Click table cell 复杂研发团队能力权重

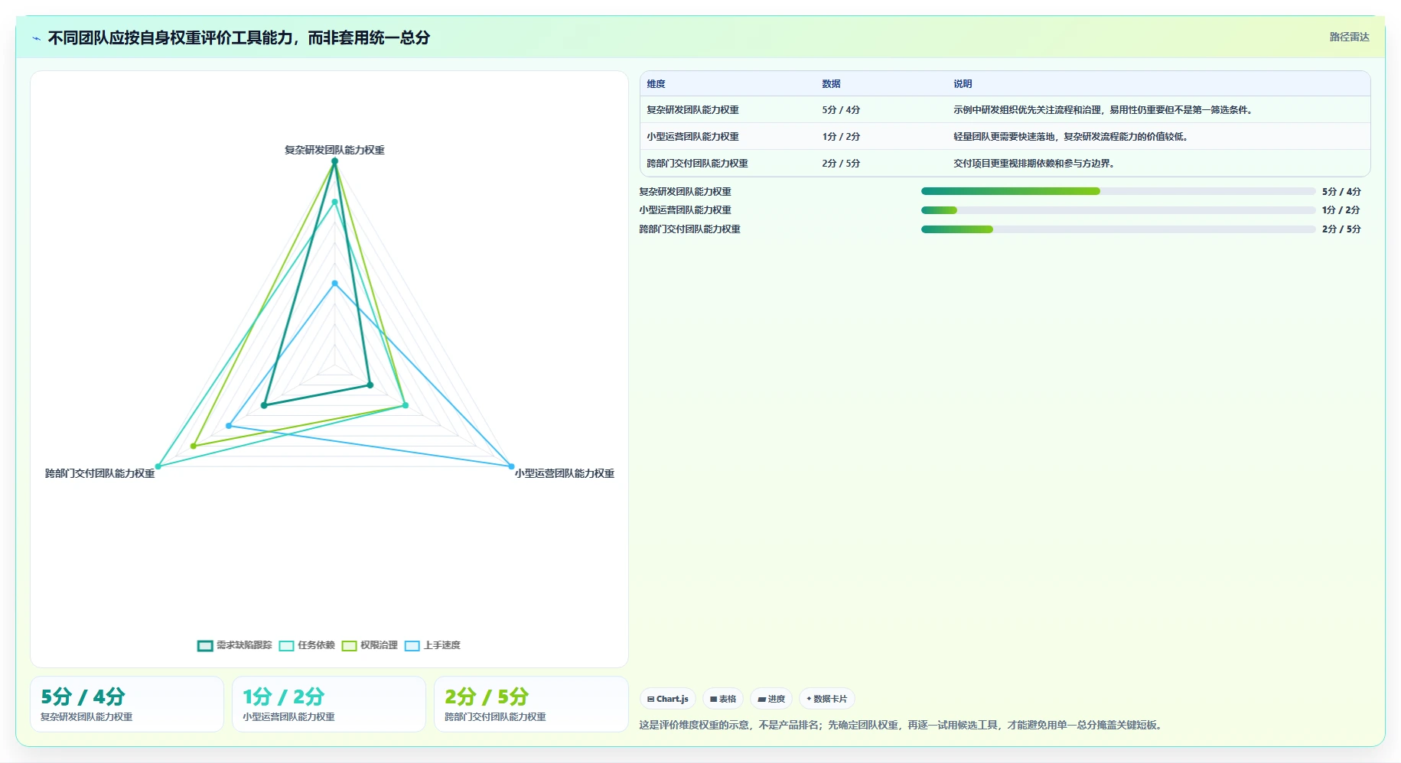692,110
